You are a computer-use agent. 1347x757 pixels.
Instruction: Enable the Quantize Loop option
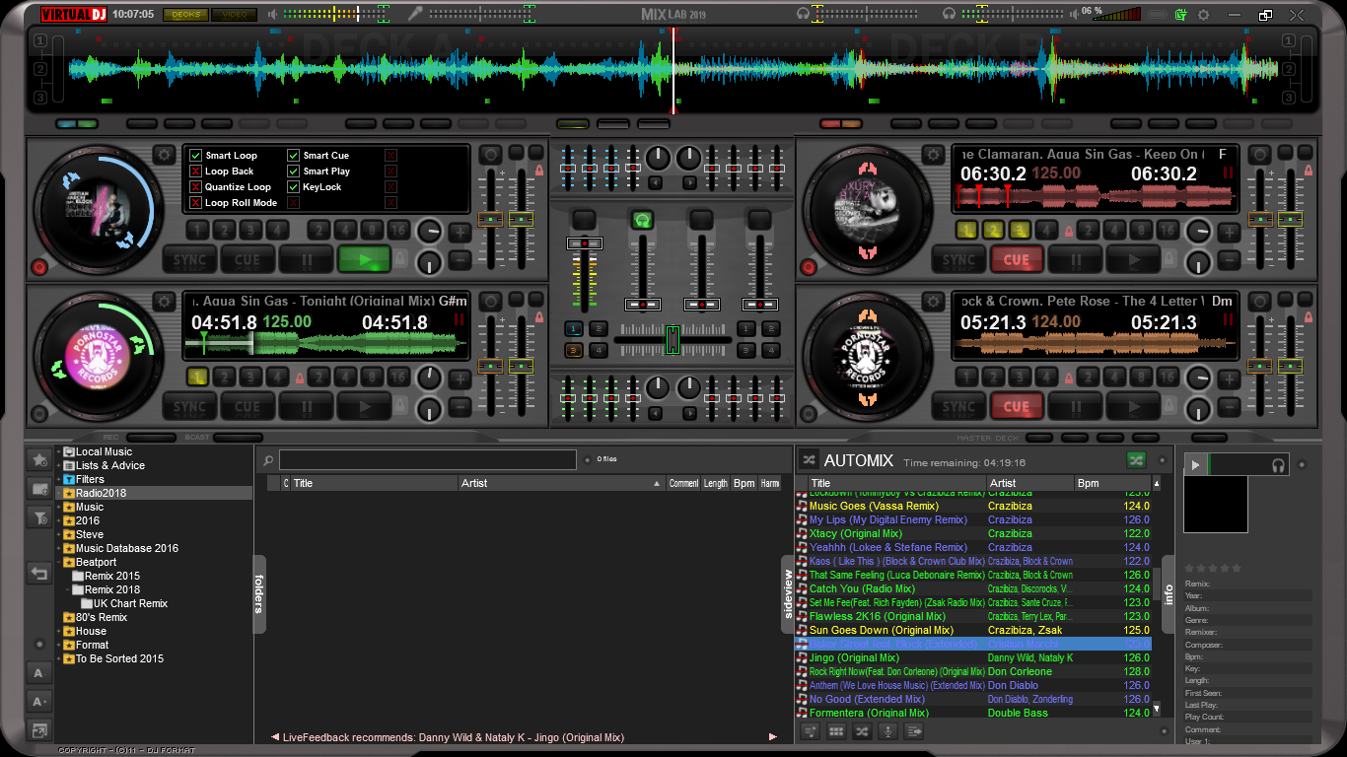(195, 187)
